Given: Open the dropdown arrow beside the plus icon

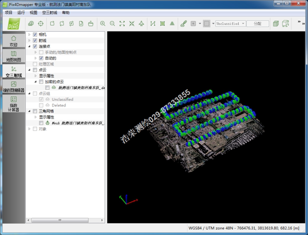Looking at the screenshot, I should point(200,24).
